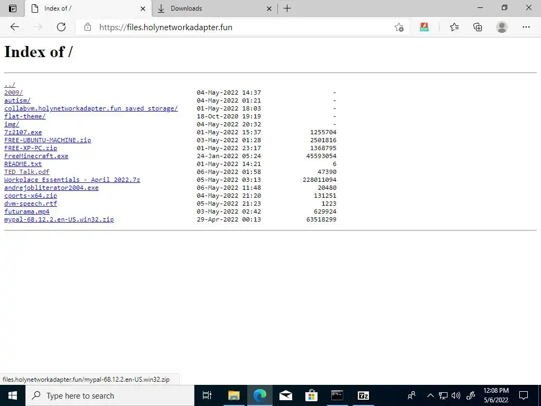Open the tab actions menu
This screenshot has width=541, height=406.
pyautogui.click(x=13, y=8)
